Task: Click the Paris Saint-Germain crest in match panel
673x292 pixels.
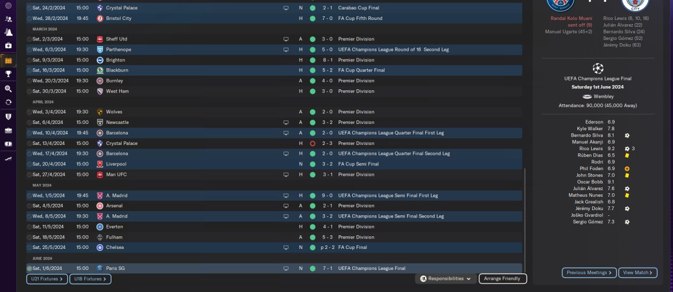Action: pos(560,5)
